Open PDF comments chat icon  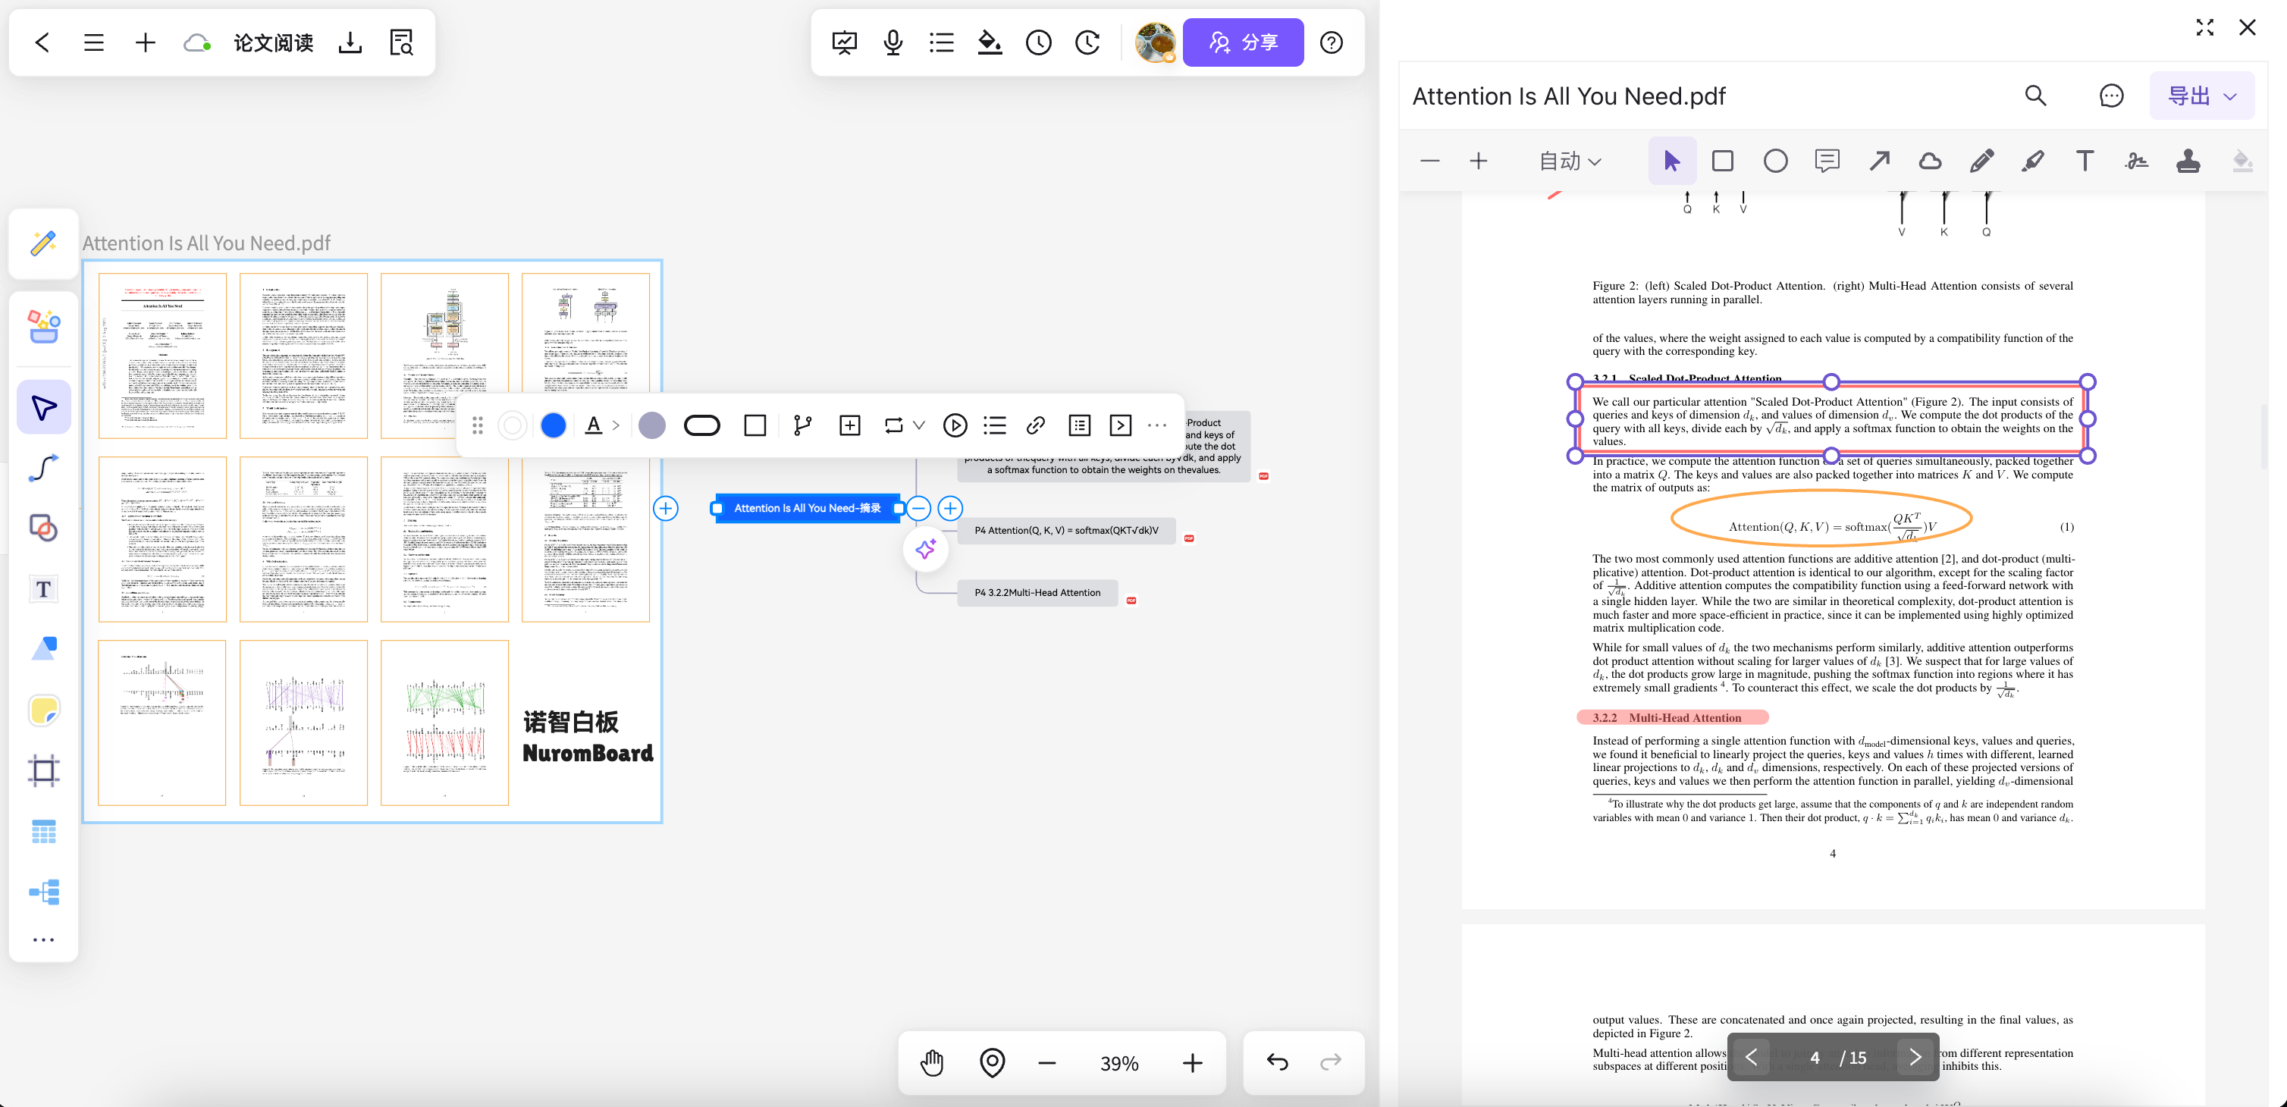pyautogui.click(x=2111, y=96)
